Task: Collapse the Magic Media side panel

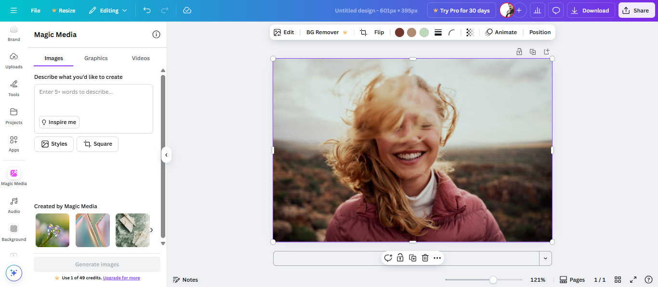Action: (166, 155)
